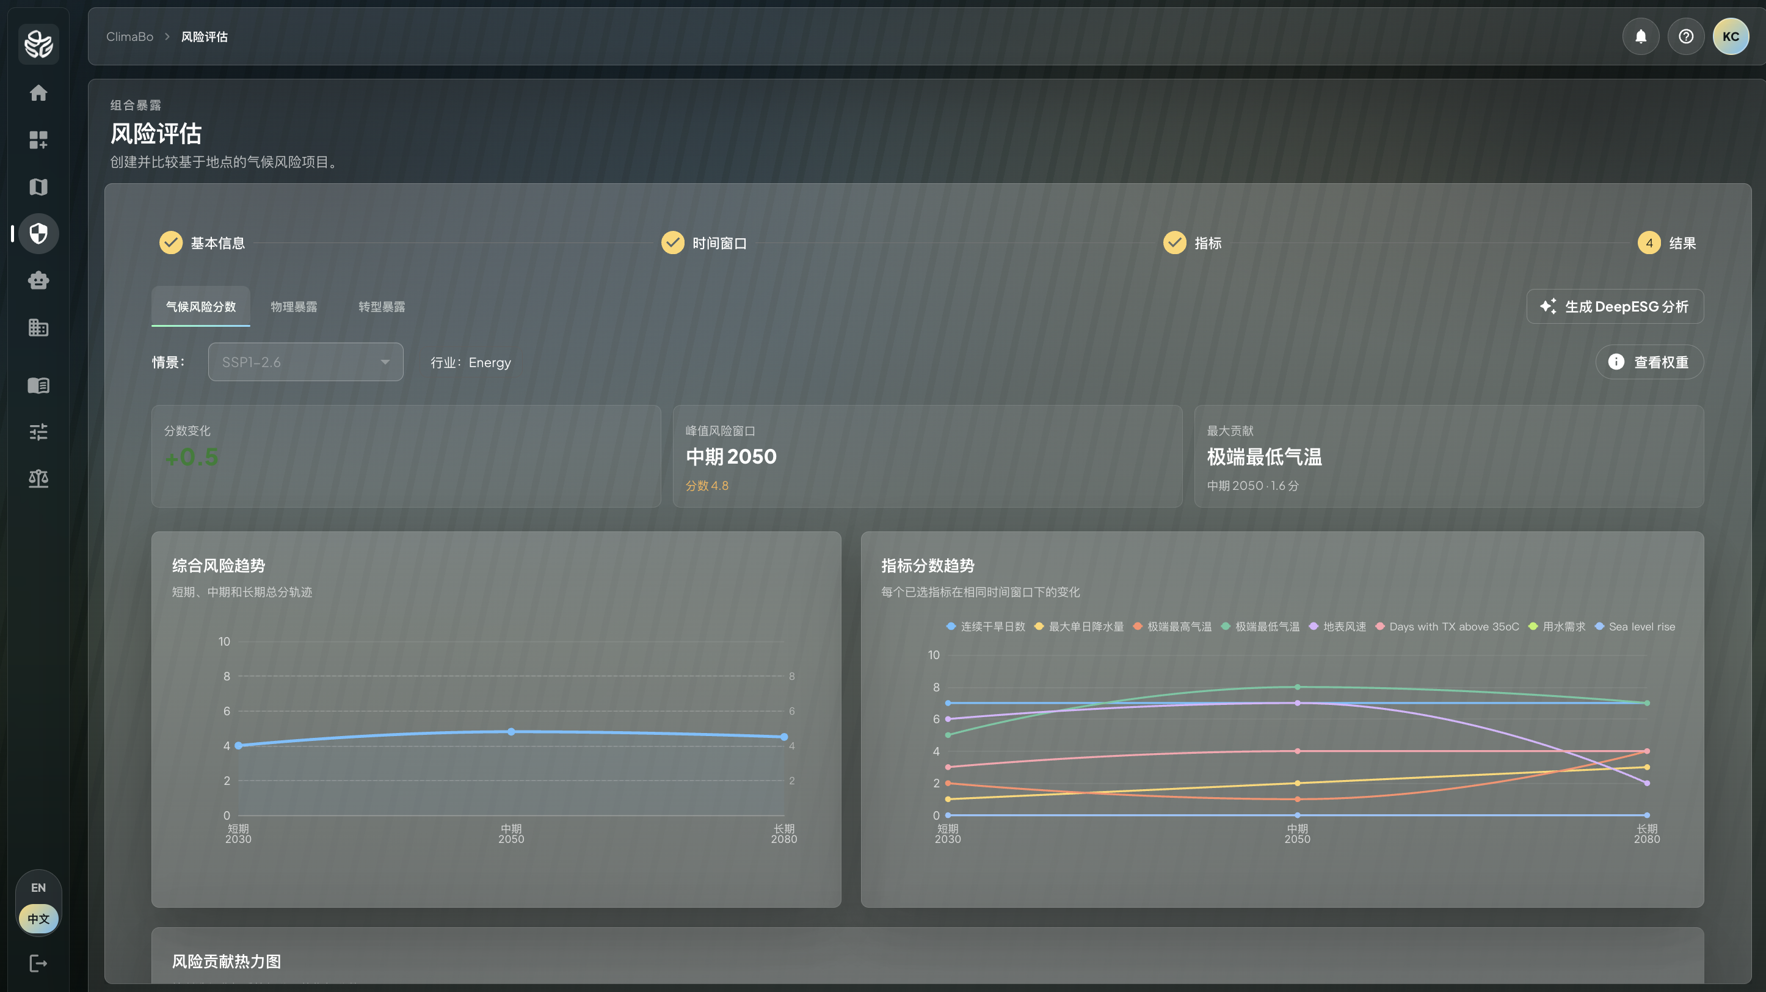This screenshot has height=992, width=1766.
Task: Click the 查看权重 button
Action: click(x=1649, y=362)
